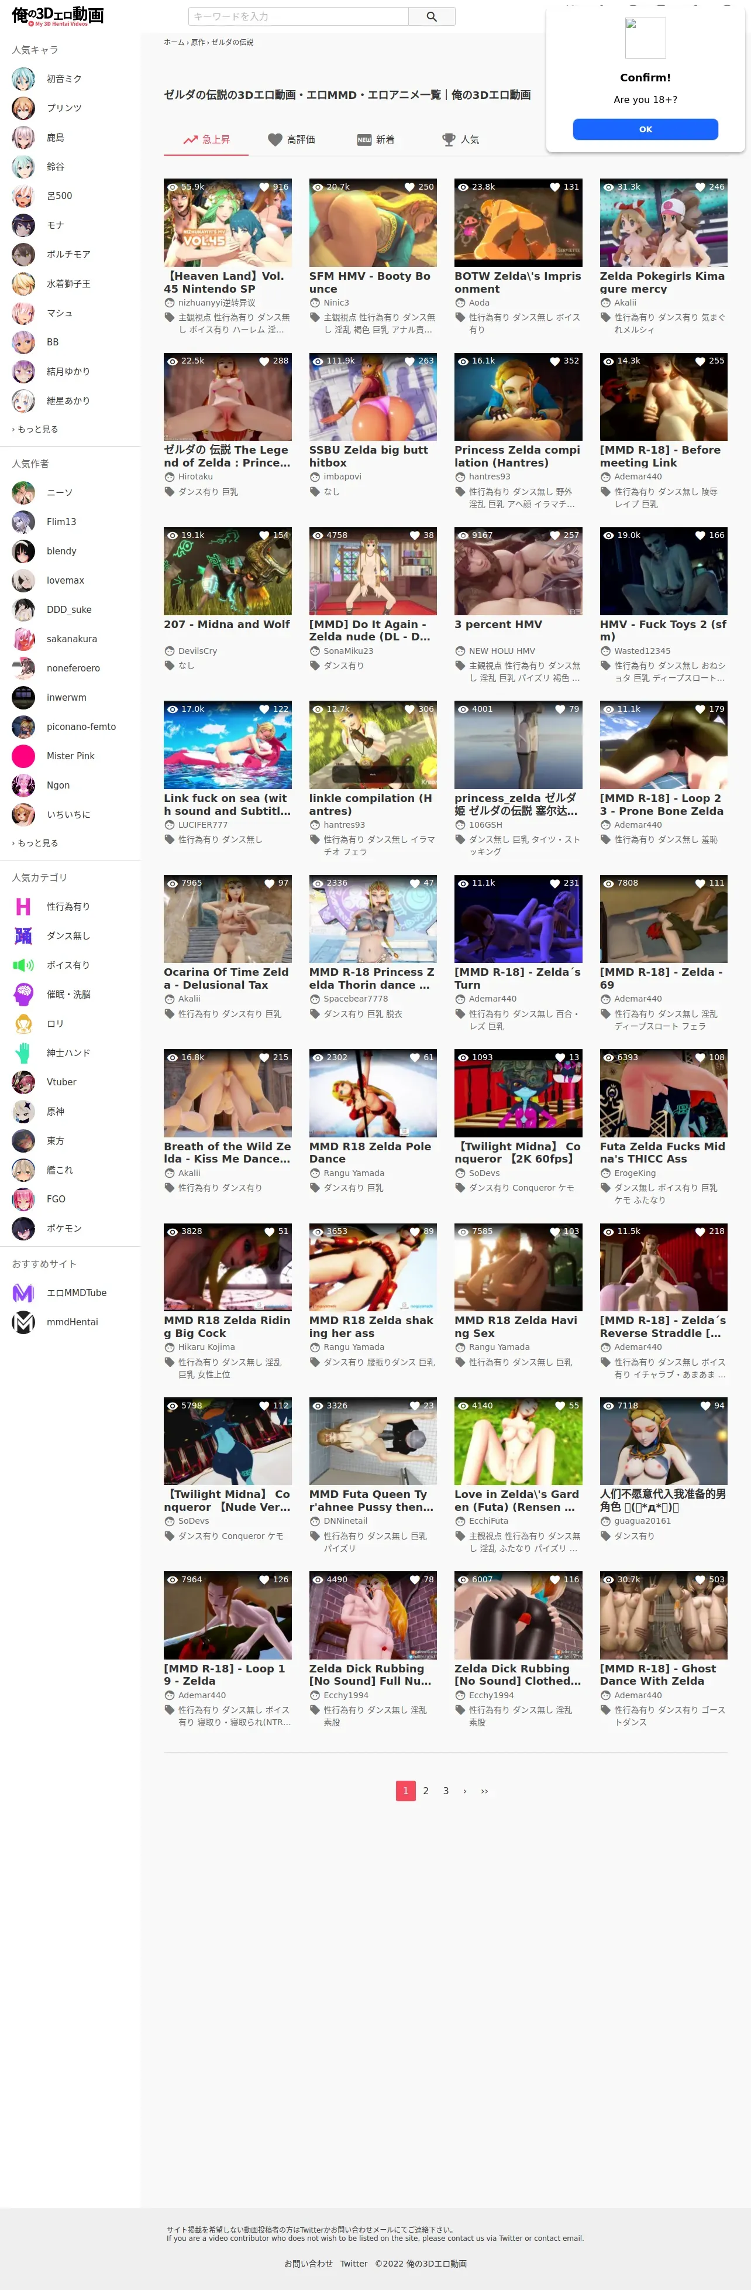Select ボルチモア avatar in sidebar
751x2290 pixels.
pyautogui.click(x=23, y=255)
